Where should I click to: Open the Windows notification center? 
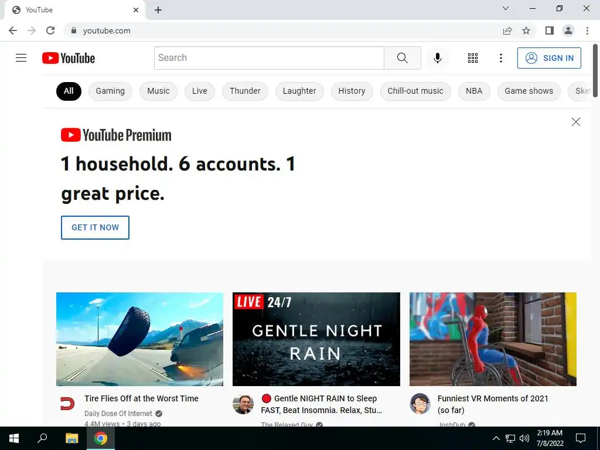click(x=581, y=438)
